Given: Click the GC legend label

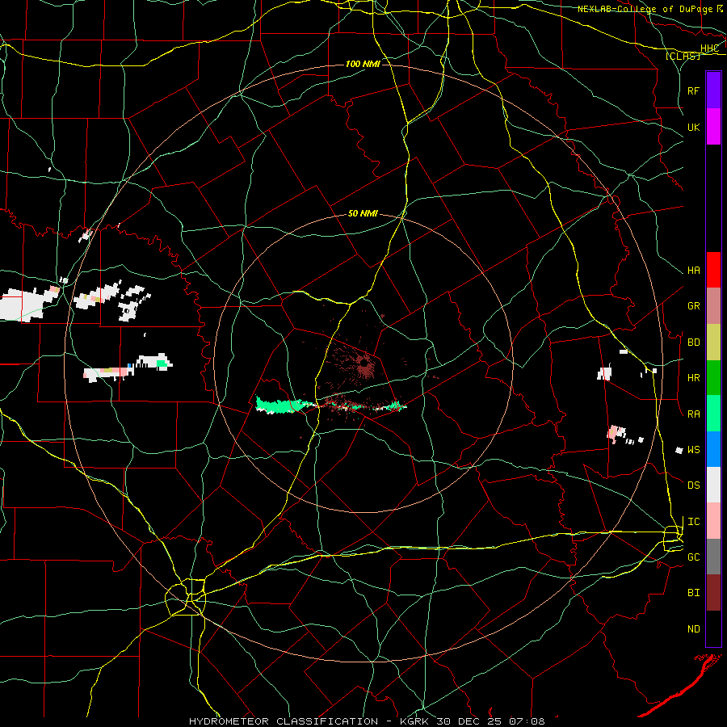Looking at the screenshot, I should (x=693, y=557).
